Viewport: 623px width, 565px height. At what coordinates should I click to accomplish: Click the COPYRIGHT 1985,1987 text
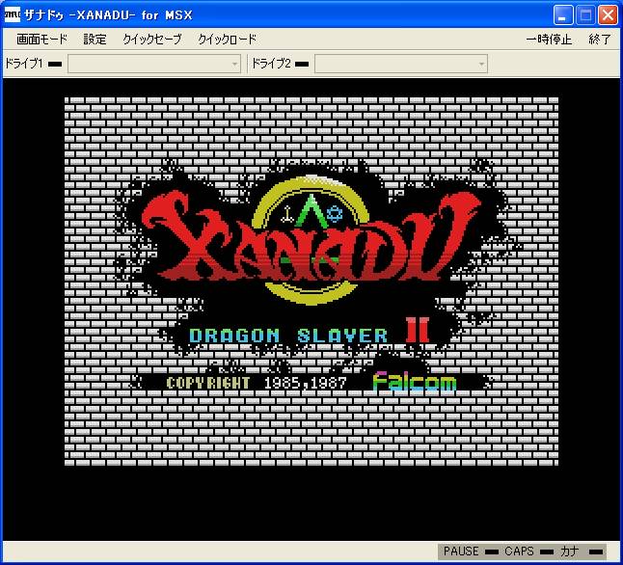click(x=257, y=383)
